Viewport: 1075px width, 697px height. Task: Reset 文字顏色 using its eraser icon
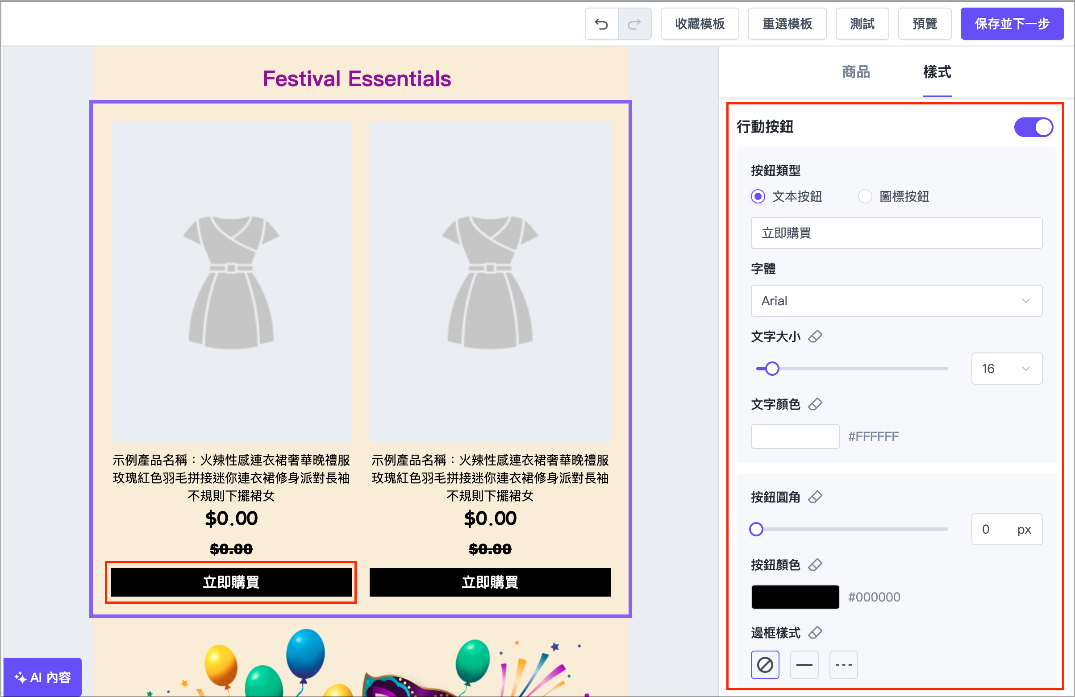tap(816, 404)
